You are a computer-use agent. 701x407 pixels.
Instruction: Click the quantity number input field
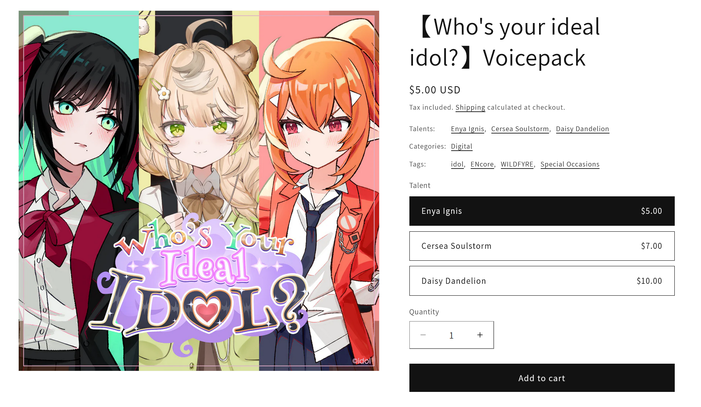click(x=452, y=335)
